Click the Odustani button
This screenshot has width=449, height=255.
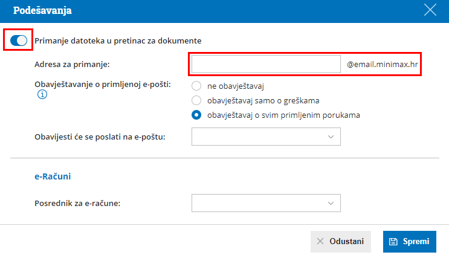coord(340,242)
